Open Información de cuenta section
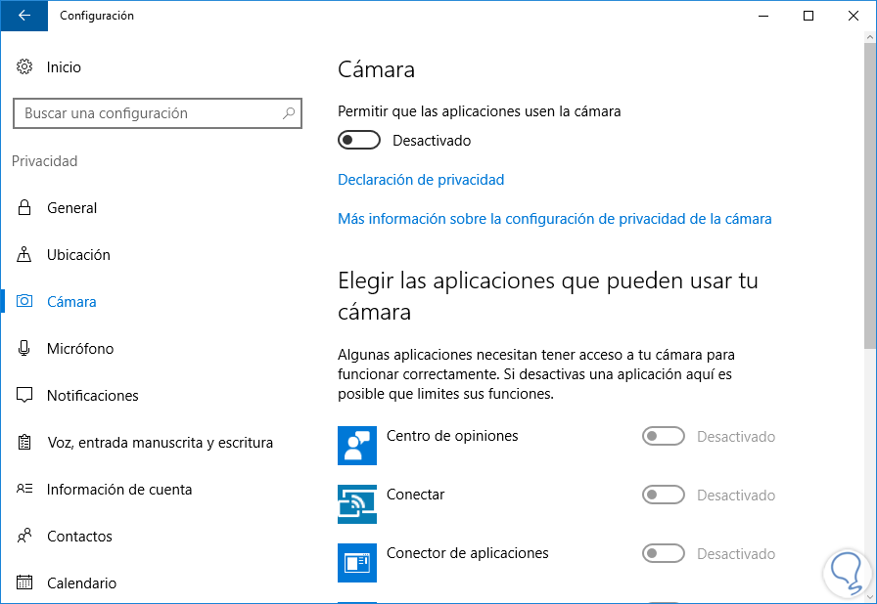Viewport: 877px width, 604px height. pyautogui.click(x=119, y=490)
